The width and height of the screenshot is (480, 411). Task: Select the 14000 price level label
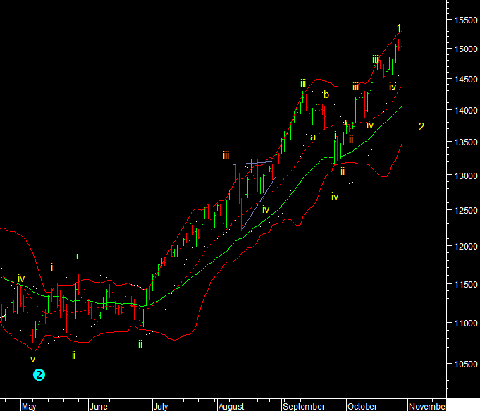[466, 110]
